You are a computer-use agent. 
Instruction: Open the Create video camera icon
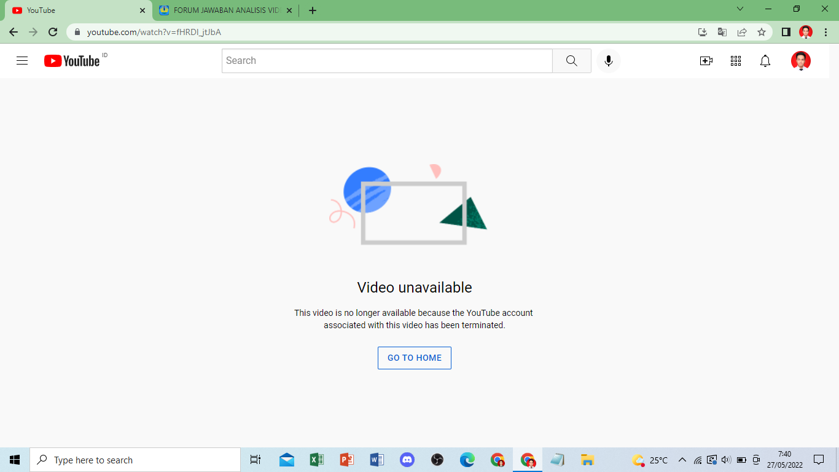706,61
